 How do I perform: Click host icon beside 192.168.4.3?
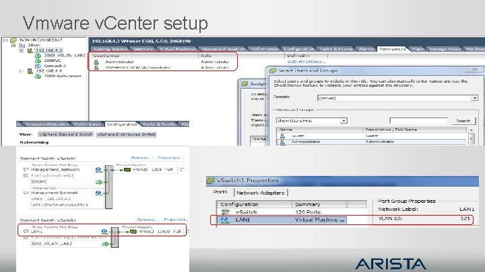tap(30, 50)
